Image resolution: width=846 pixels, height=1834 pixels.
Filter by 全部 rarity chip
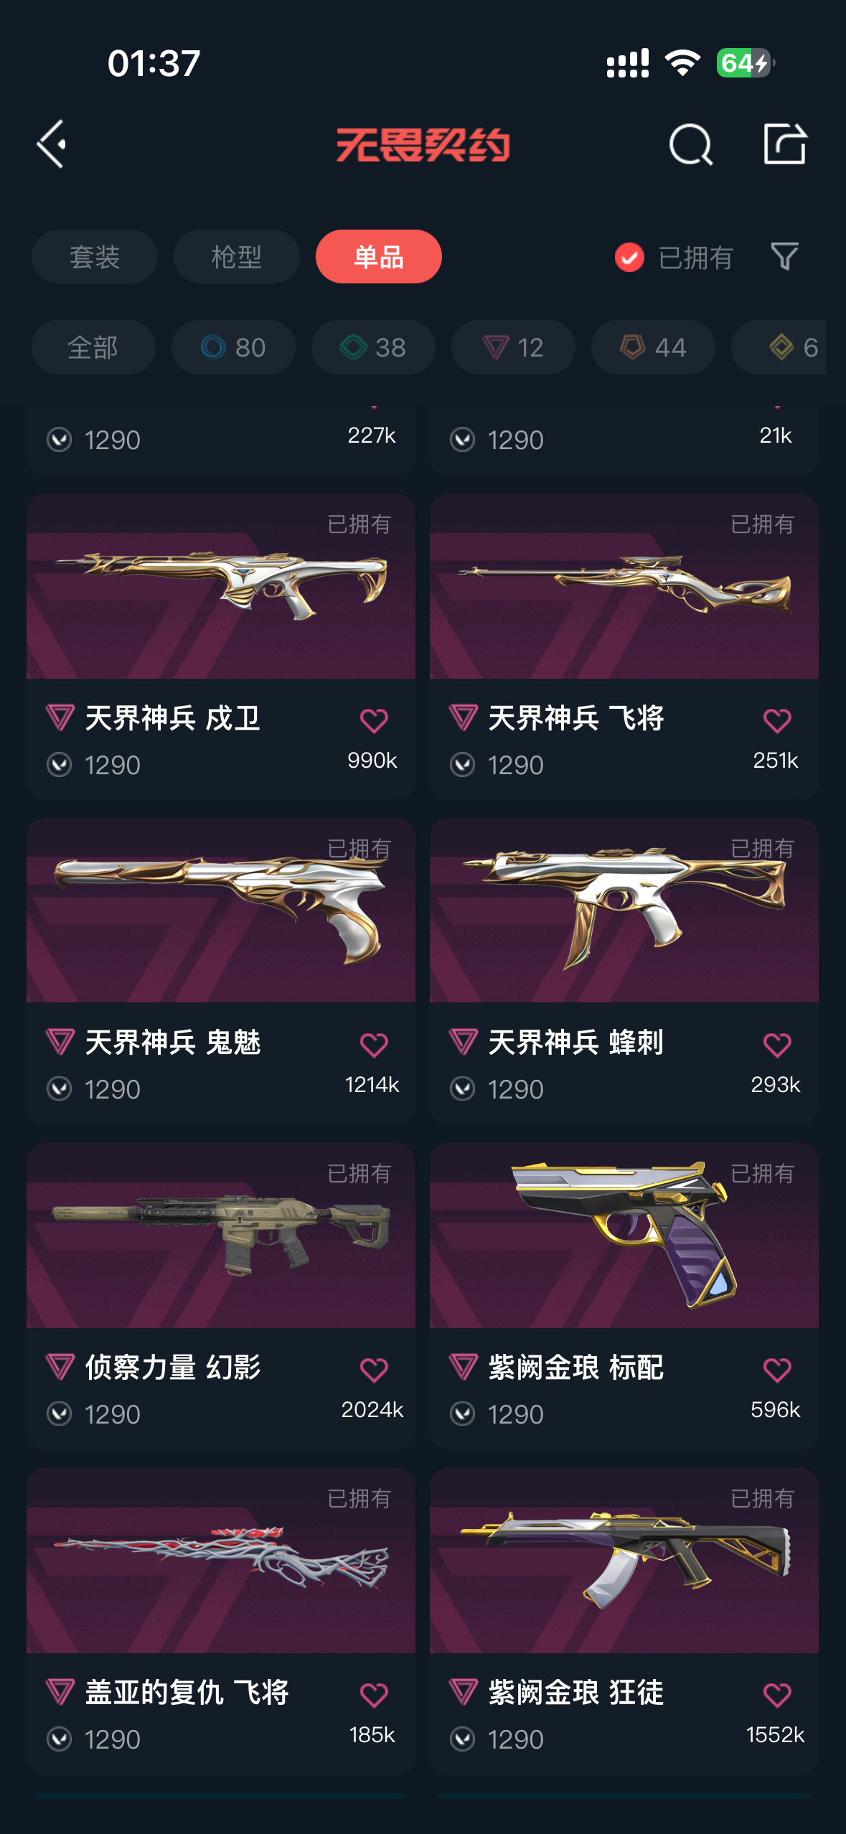click(93, 347)
